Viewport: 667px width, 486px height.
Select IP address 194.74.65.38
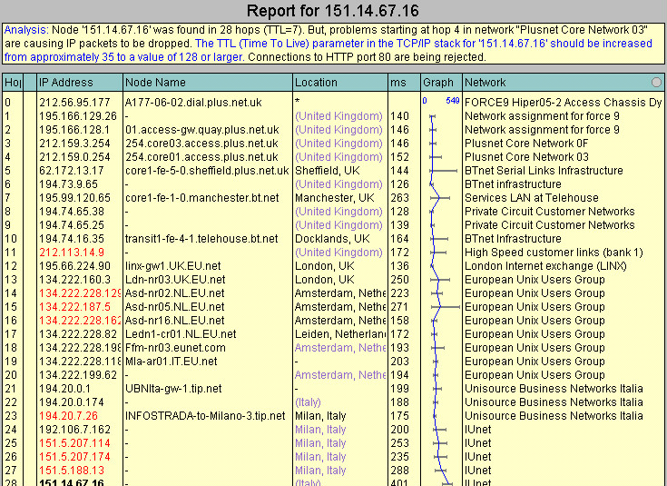(72, 212)
